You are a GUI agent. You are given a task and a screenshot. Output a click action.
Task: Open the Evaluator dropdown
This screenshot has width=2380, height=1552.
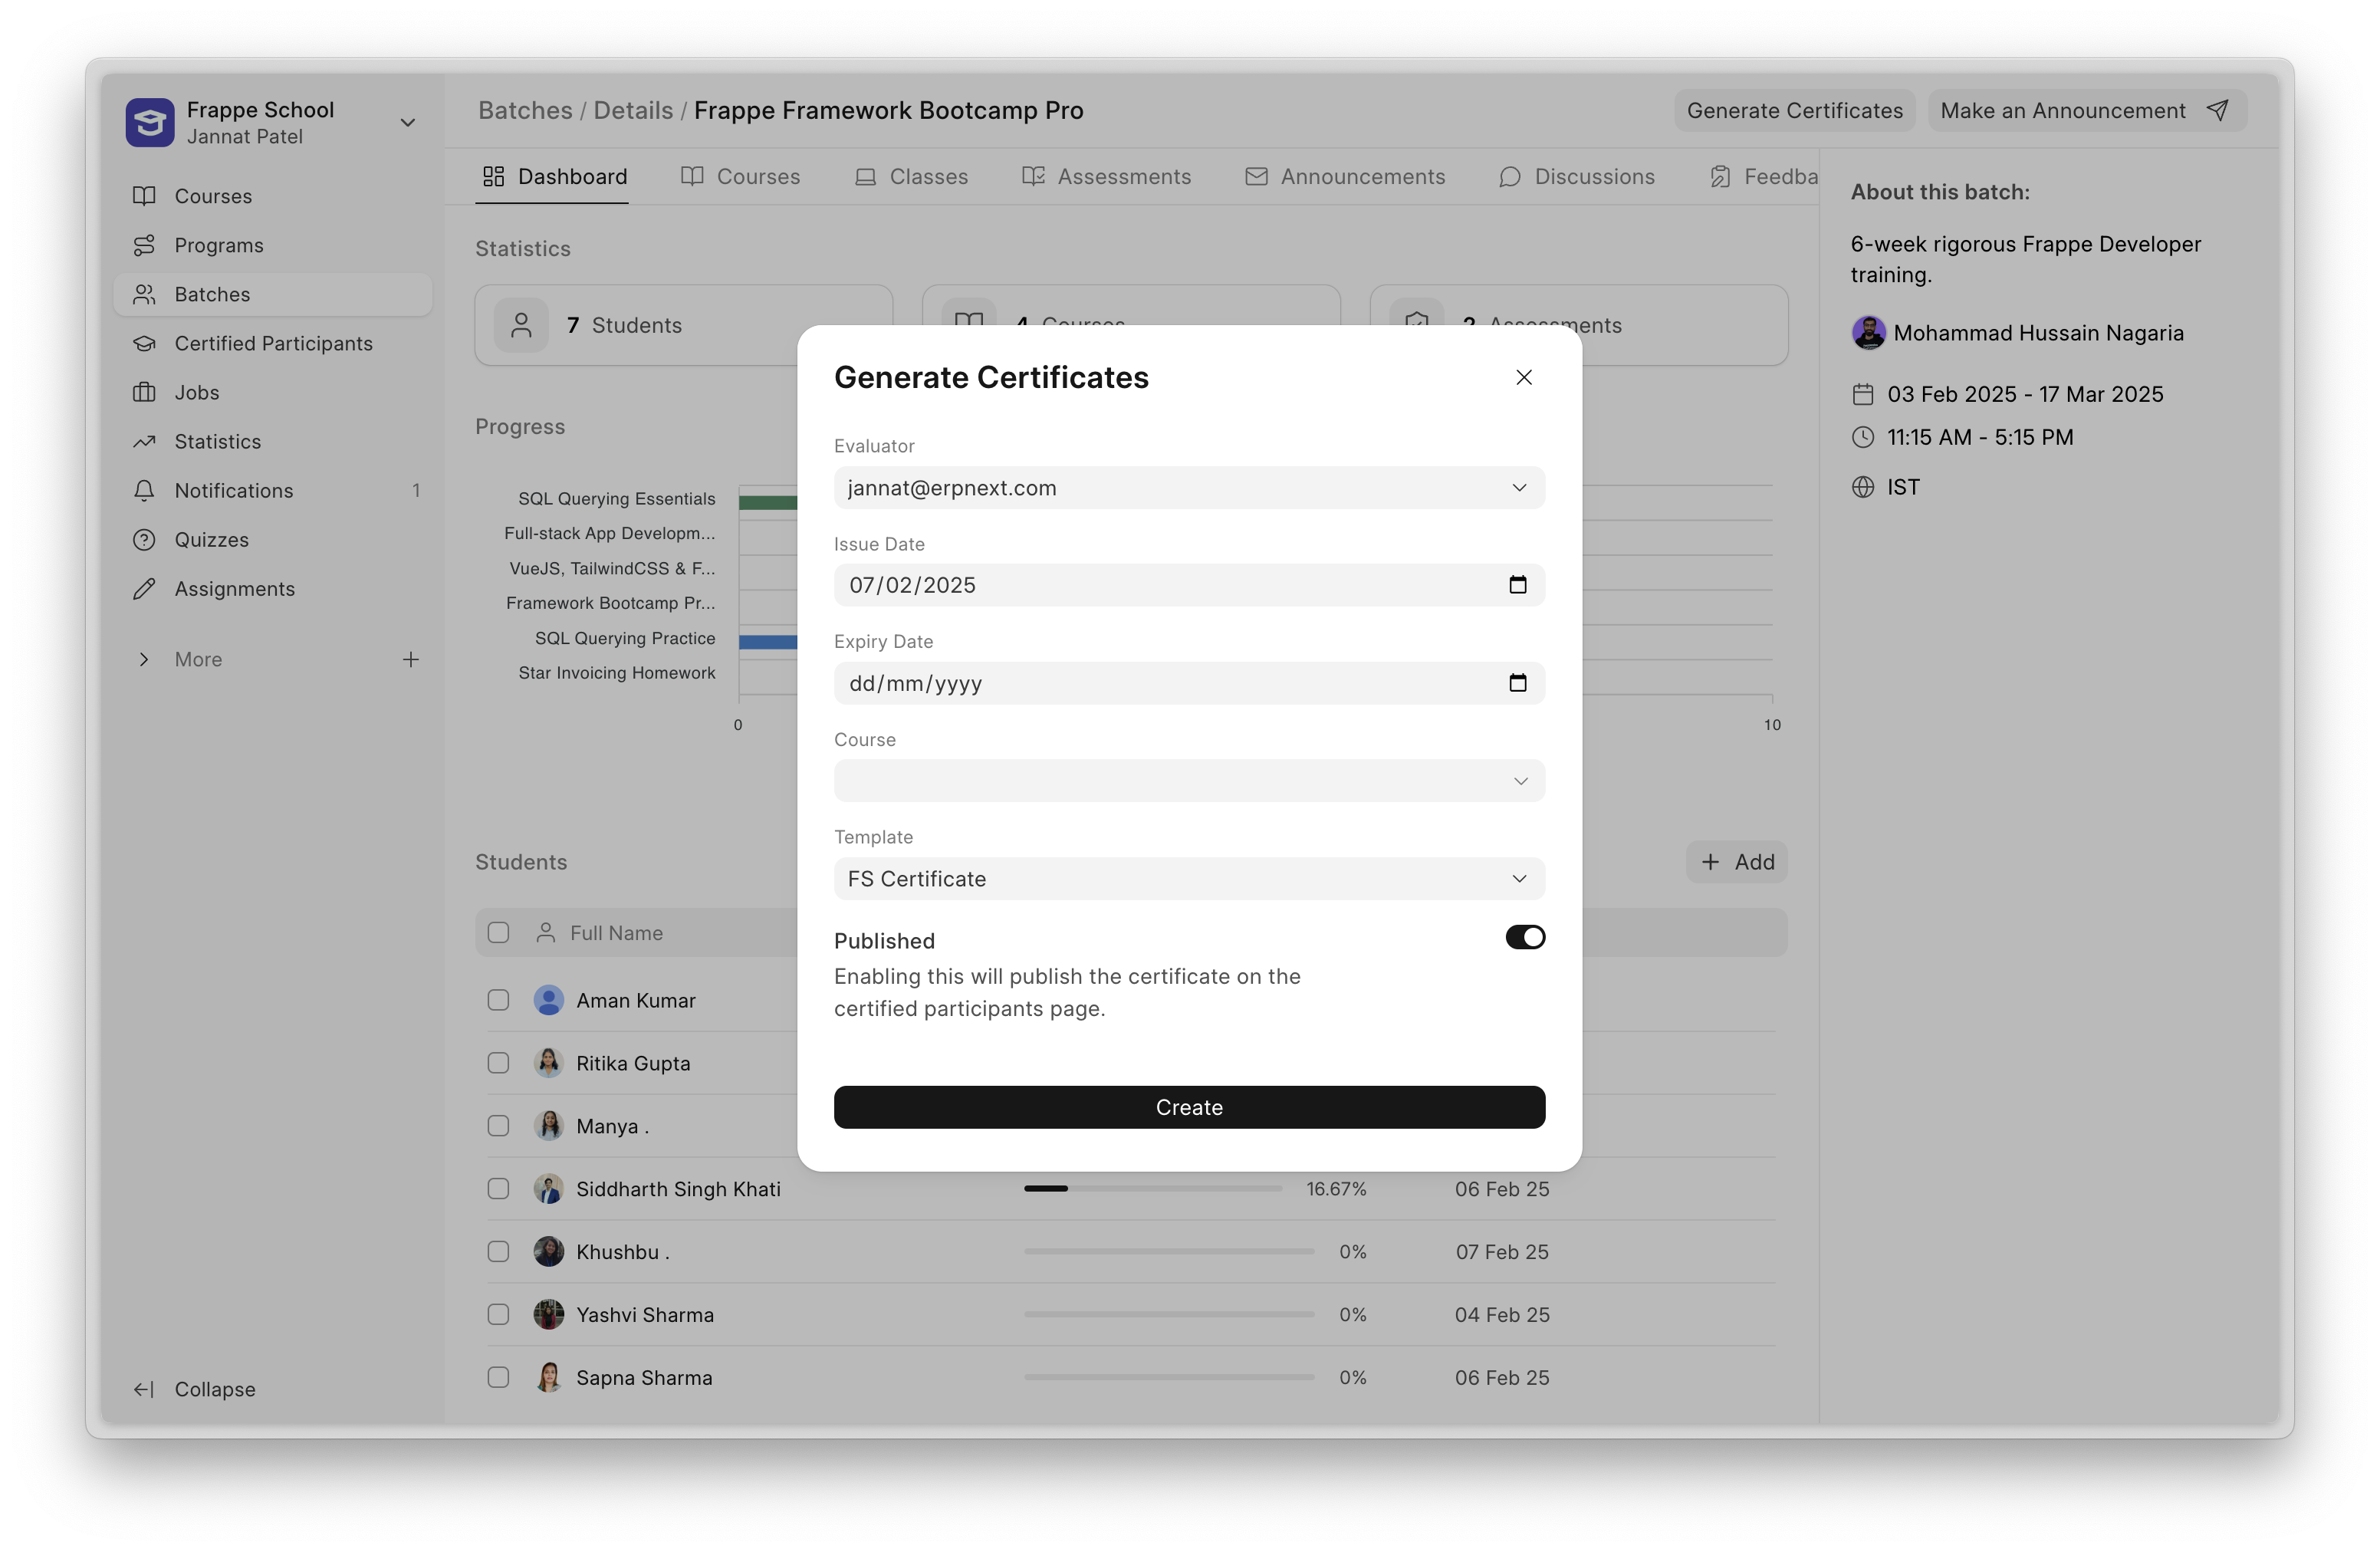[x=1188, y=488]
